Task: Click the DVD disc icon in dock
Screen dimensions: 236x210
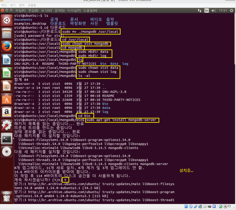Action: pos(7,152)
